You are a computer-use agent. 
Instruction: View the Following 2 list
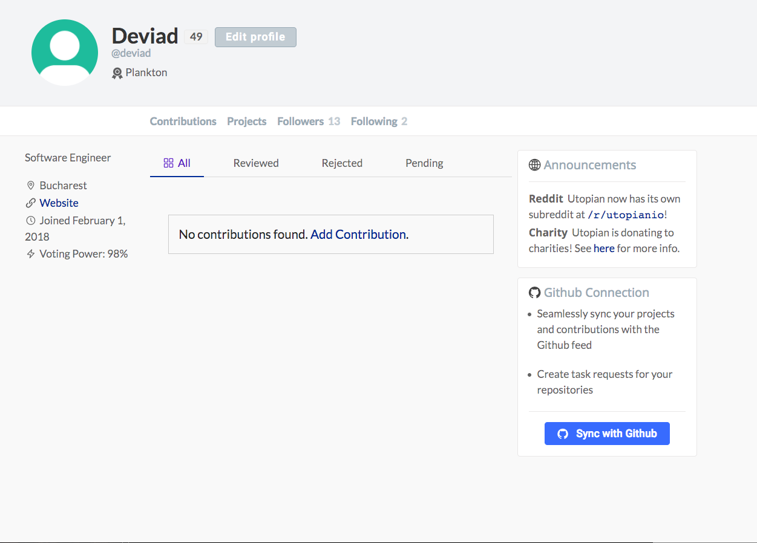click(x=379, y=122)
